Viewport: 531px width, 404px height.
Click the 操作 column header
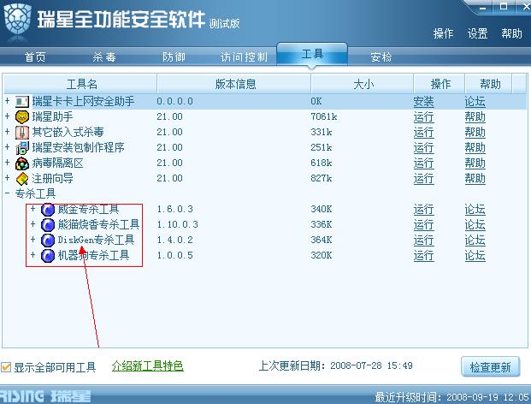click(440, 84)
